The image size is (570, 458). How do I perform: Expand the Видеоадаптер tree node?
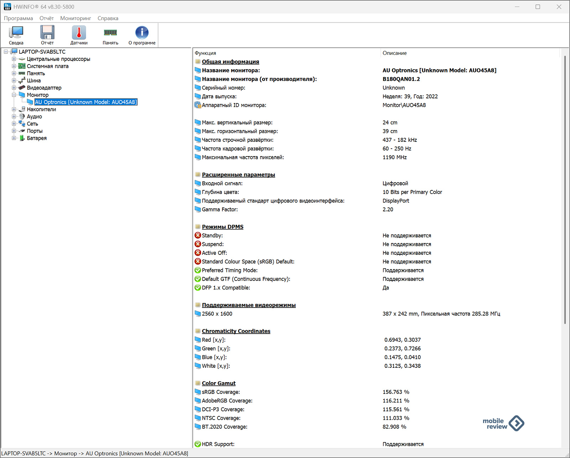14,88
